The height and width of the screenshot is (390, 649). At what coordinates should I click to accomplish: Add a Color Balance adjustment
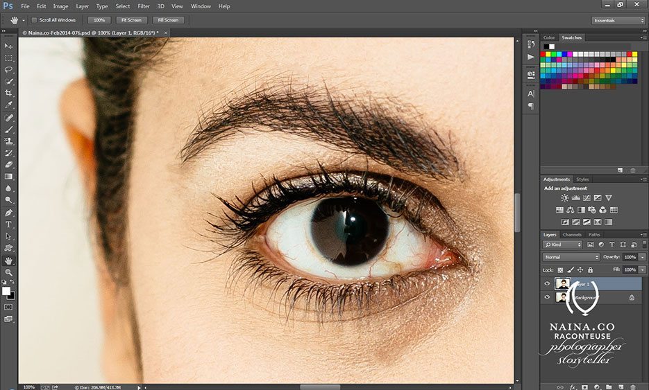tap(571, 210)
